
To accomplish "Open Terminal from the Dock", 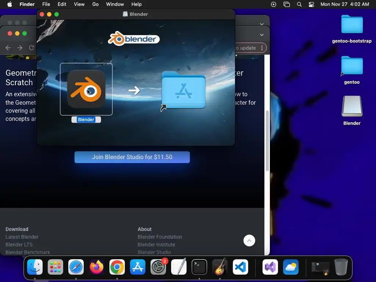I will [199, 267].
